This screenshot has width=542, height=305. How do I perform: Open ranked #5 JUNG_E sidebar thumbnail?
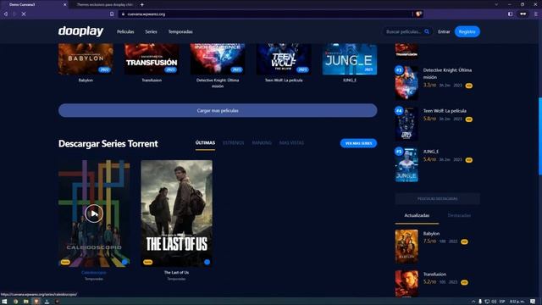point(406,164)
